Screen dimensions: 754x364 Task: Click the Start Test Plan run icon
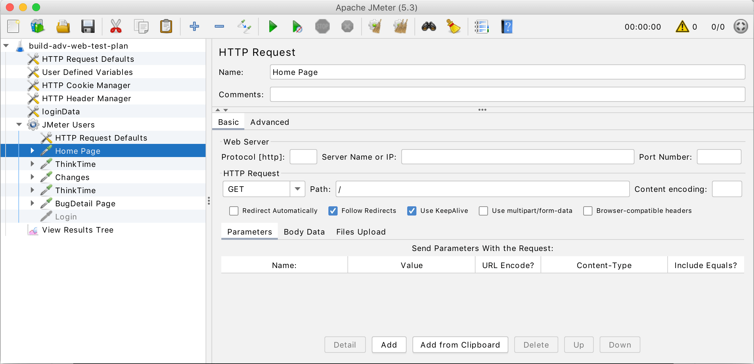[x=272, y=27]
